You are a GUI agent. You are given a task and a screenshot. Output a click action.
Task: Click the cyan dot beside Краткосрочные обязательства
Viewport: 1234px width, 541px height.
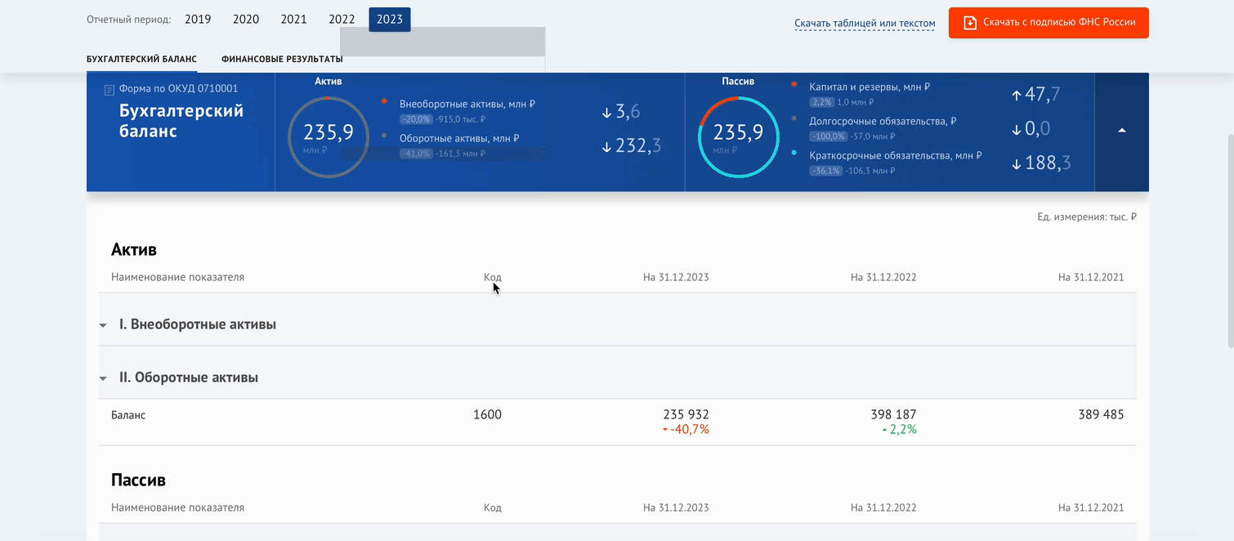[x=794, y=153]
